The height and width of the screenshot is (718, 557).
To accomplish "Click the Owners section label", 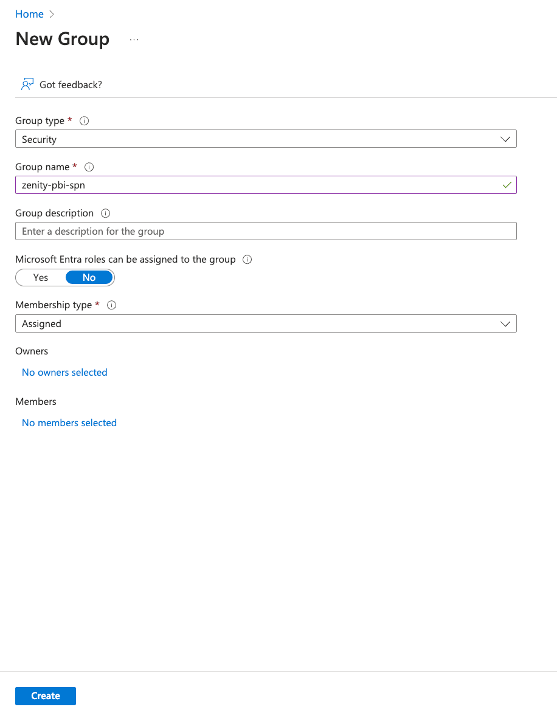I will pyautogui.click(x=32, y=351).
